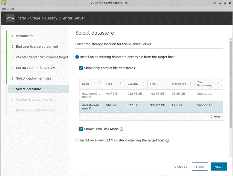Click VMFS-6 in the datastore1-super15 row
The width and height of the screenshot is (233, 176).
[111, 105]
